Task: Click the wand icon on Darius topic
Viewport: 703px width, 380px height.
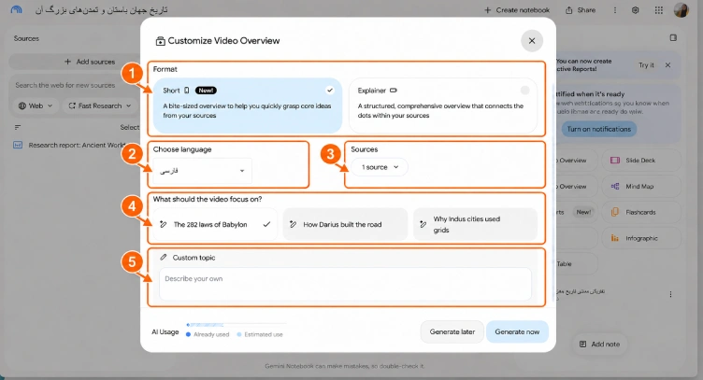Action: (294, 224)
